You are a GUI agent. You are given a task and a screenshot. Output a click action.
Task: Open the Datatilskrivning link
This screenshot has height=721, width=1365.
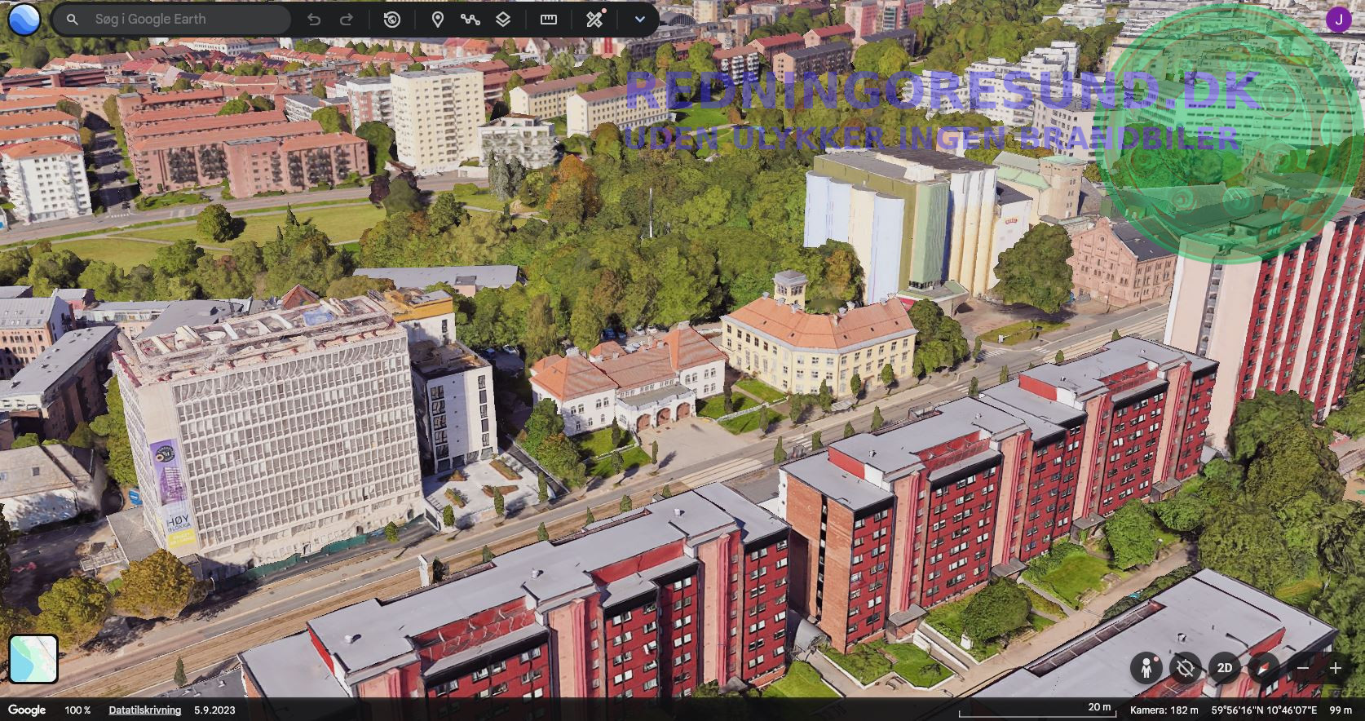(145, 710)
